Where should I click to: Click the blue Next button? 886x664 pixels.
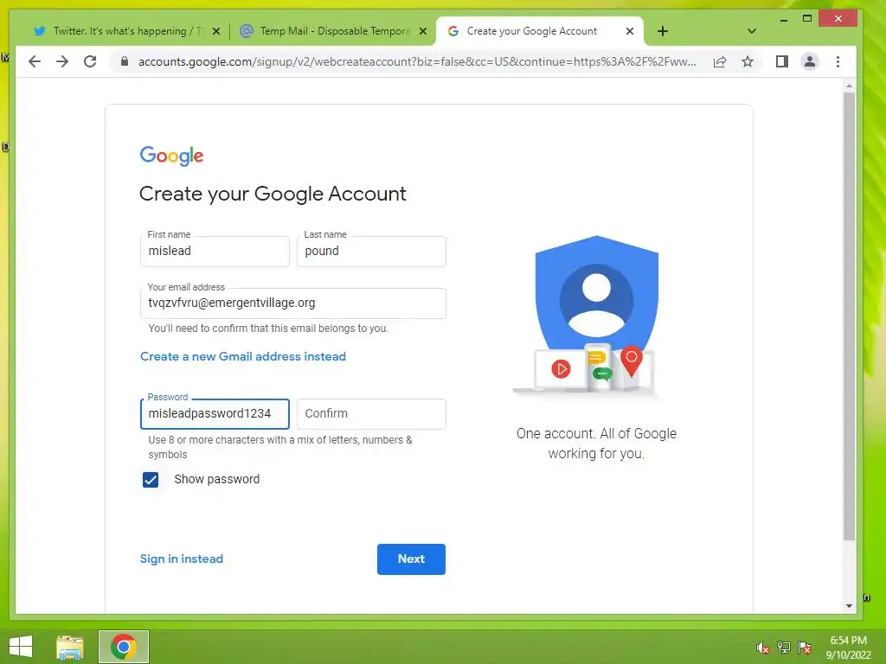click(411, 559)
